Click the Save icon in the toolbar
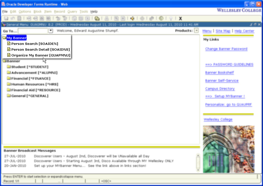Screen dimensions: 263x186 click(6, 18)
